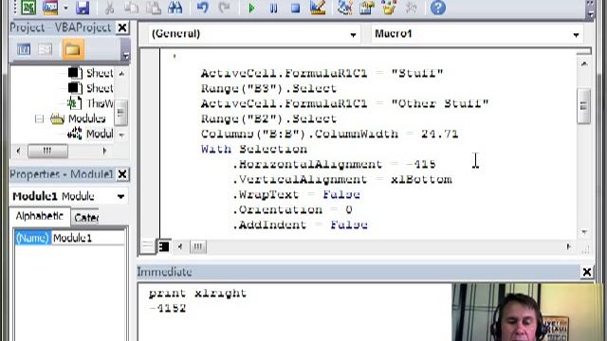
Task: Click the project tree scroll up arrow
Action: [121, 73]
